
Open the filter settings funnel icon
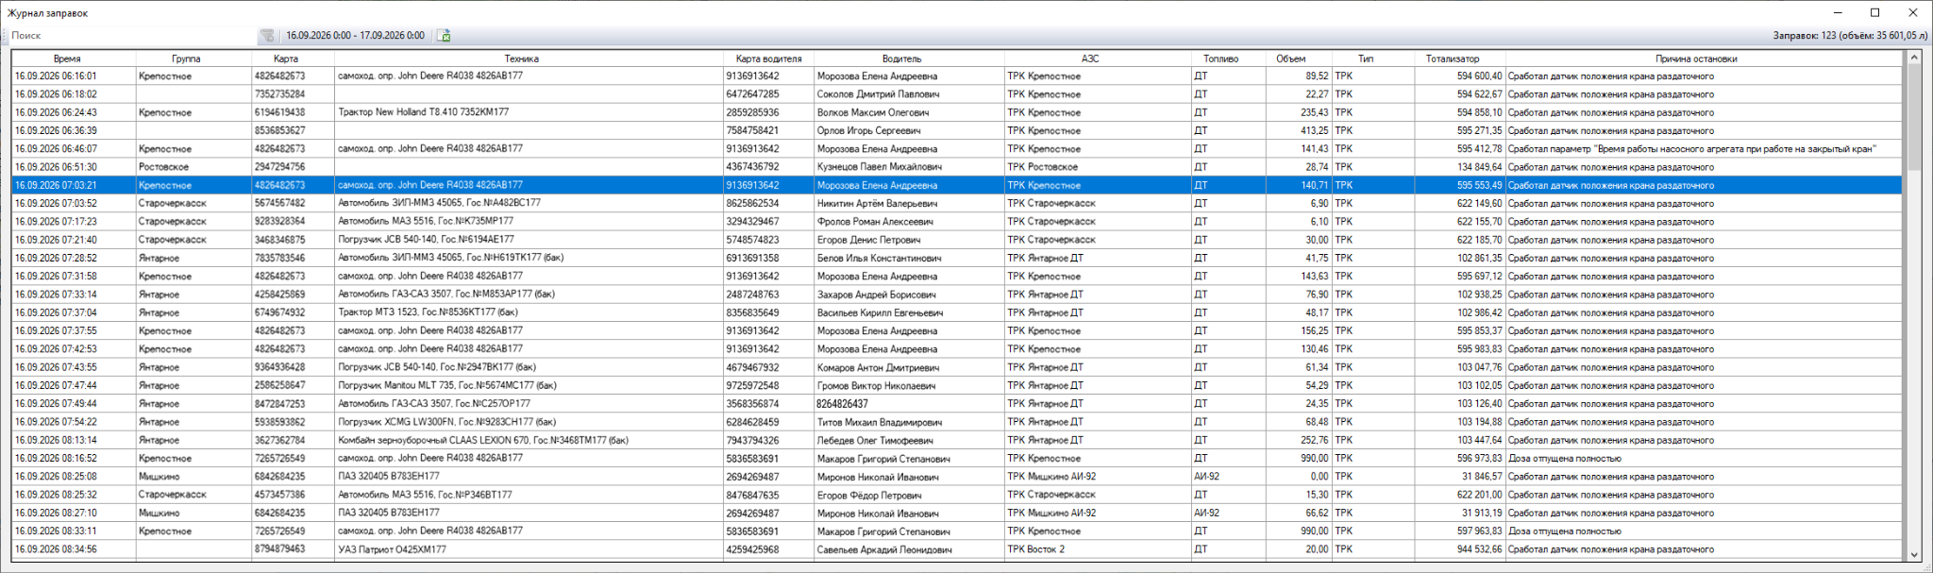pos(267,36)
